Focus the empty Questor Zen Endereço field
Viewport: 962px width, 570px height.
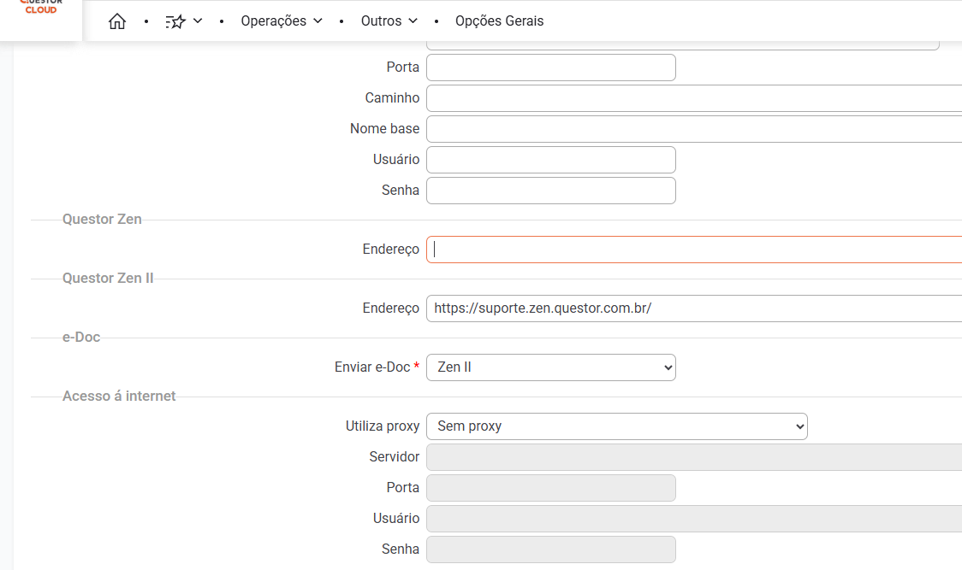pos(694,250)
